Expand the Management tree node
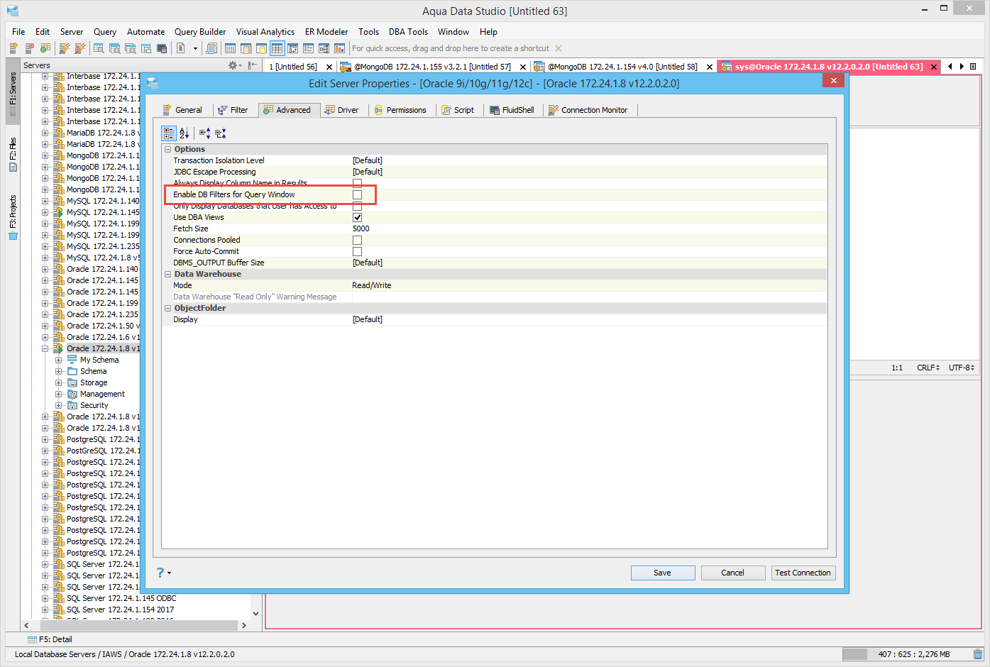This screenshot has width=990, height=667. pyautogui.click(x=59, y=394)
